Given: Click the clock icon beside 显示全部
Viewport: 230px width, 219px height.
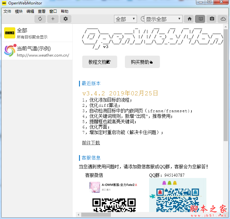Looking at the screenshot, I should [x=142, y=19].
